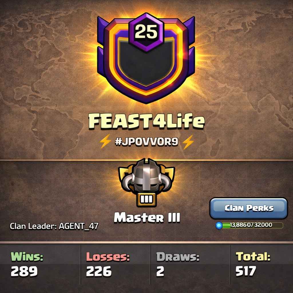Tap the clan shield badge
The image size is (293, 293).
[x=146, y=58]
